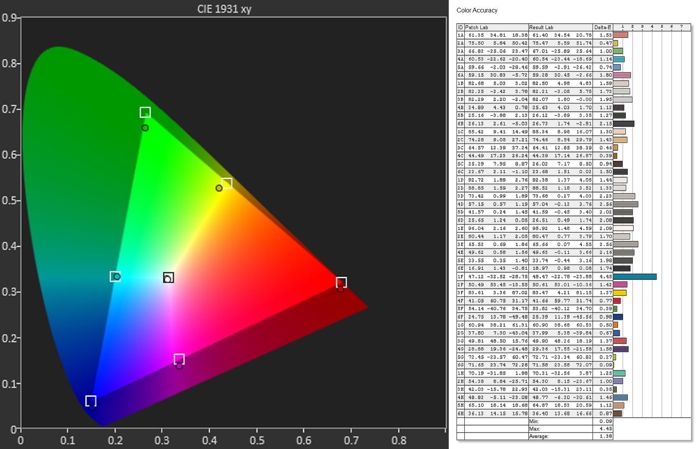Select the dark blue bar for patch 6F

tap(618, 317)
